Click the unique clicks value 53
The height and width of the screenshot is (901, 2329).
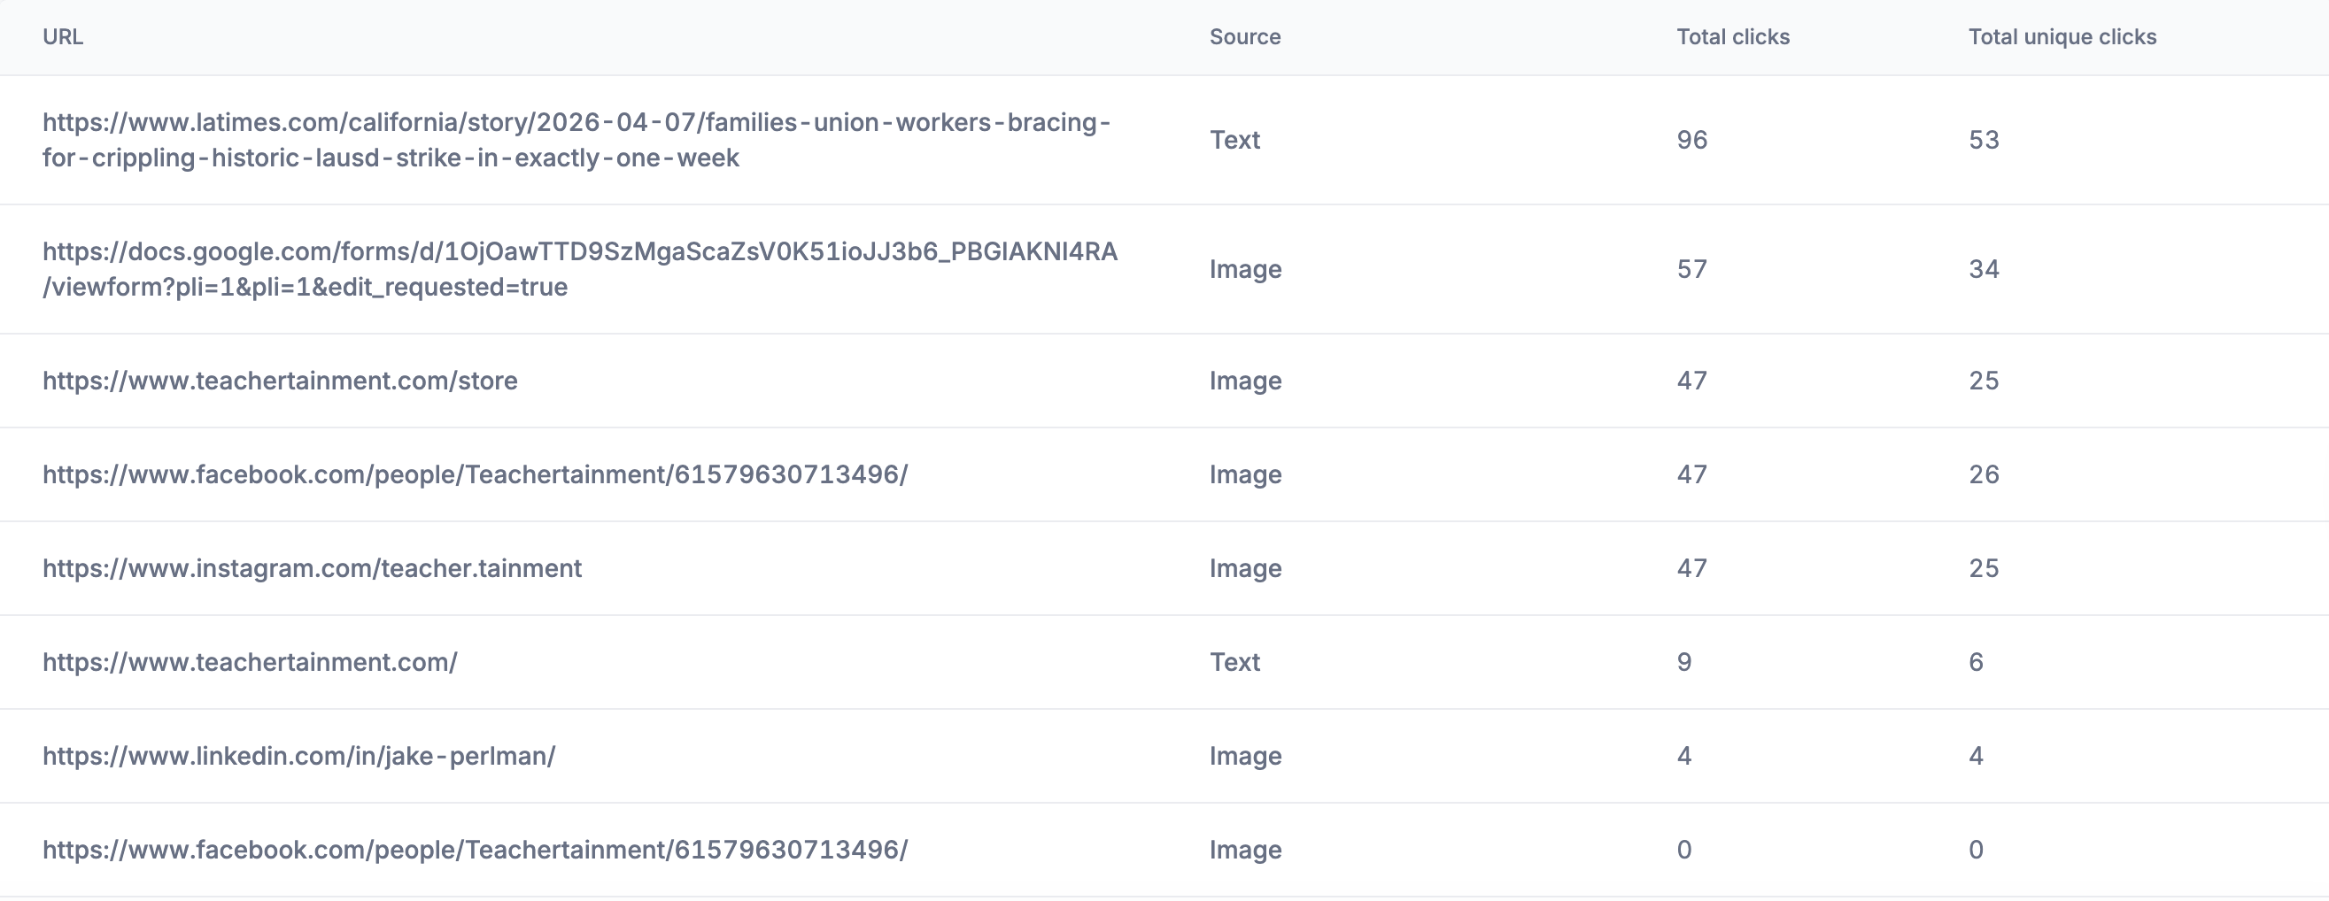[x=1984, y=140]
